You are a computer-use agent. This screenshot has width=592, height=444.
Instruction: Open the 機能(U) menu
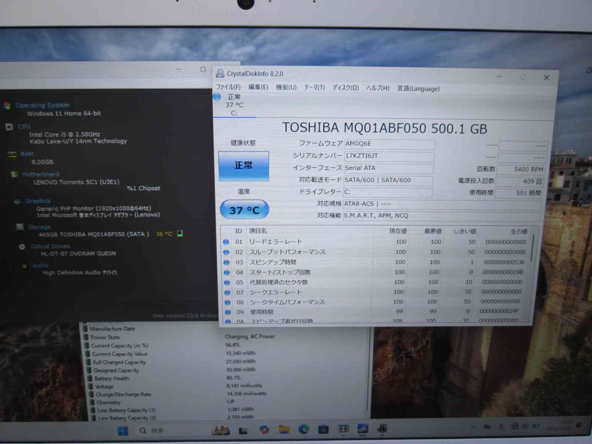pos(286,87)
